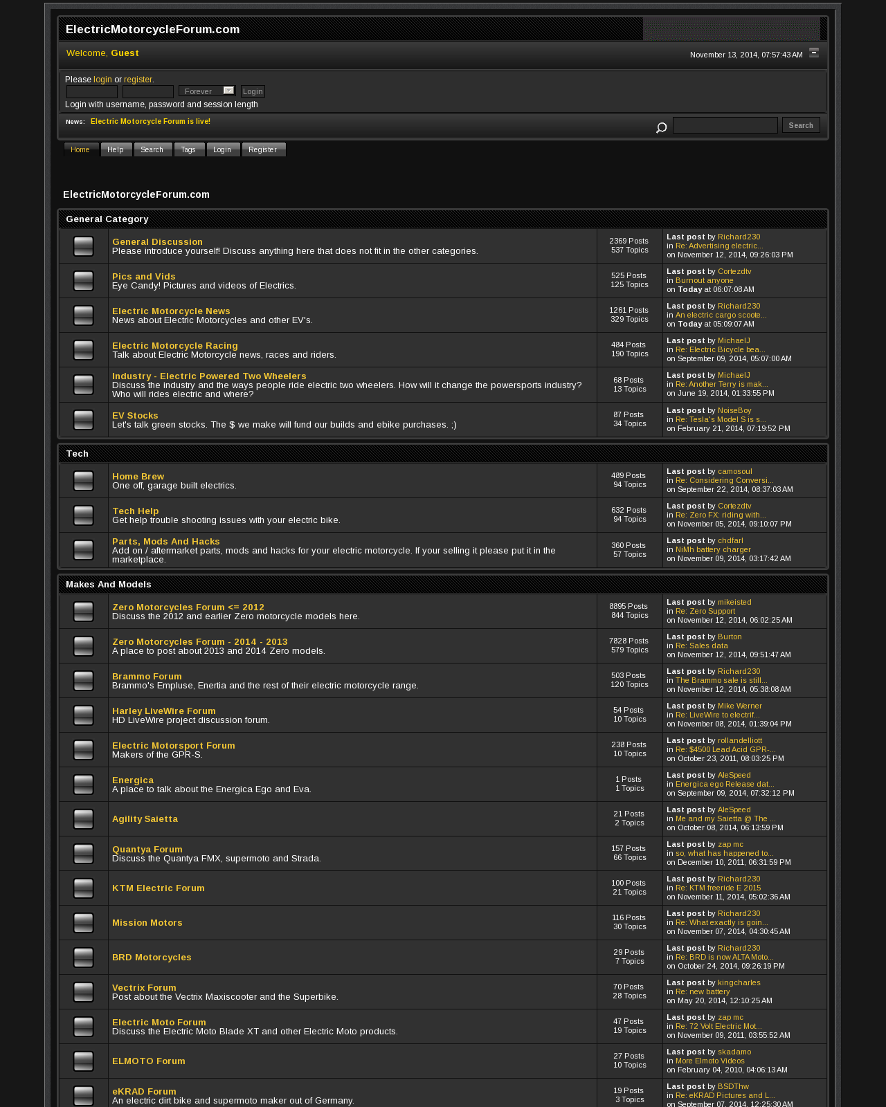Click the Search button beside search field
This screenshot has height=1107, width=886.
(801, 125)
